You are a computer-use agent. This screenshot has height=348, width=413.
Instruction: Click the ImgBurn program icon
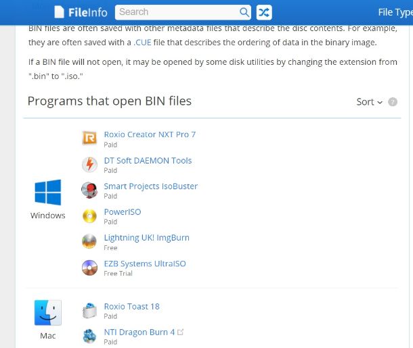pos(89,241)
